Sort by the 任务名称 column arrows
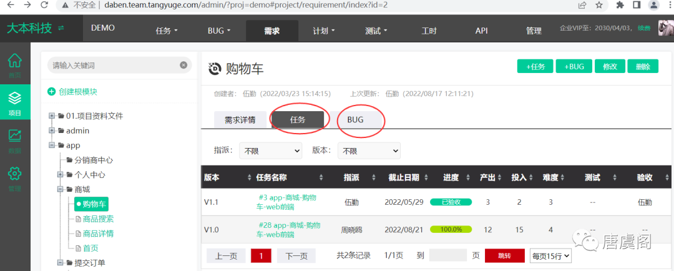 coord(321,178)
